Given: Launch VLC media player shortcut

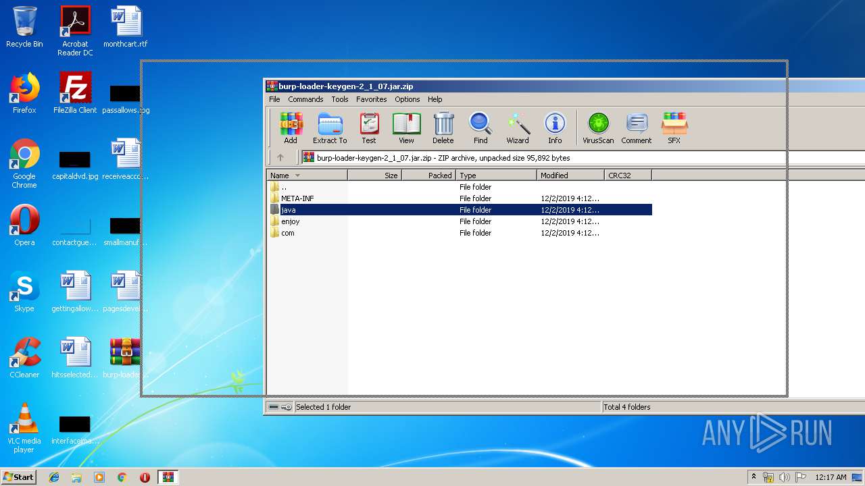Looking at the screenshot, I should pos(24,428).
